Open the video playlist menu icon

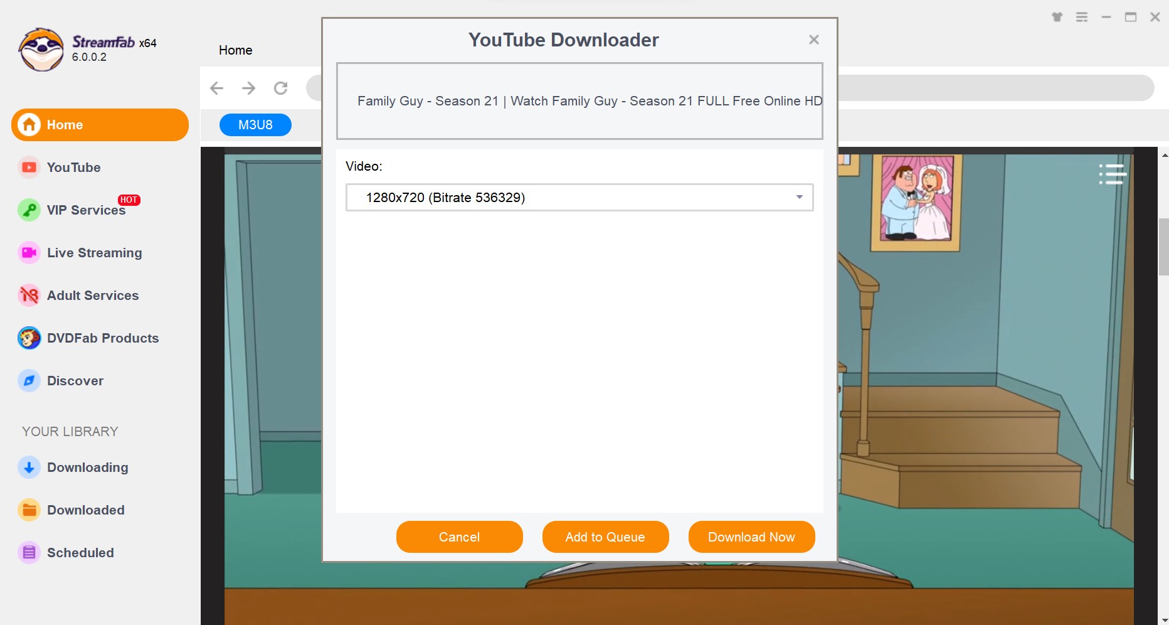pos(1113,174)
